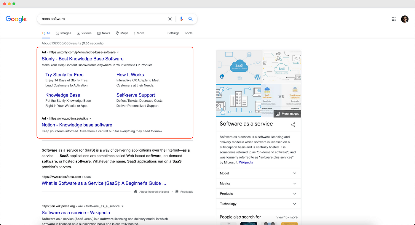
Task: Click the Feedback link under snippet
Action: (x=186, y=192)
